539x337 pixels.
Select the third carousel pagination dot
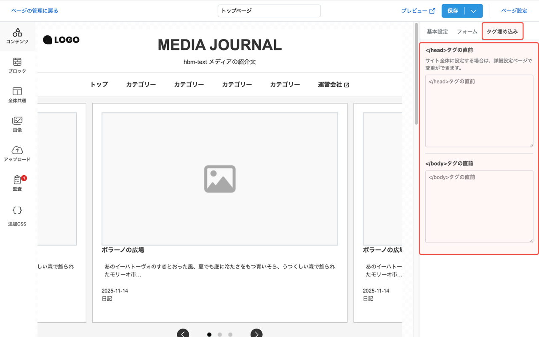tap(230, 334)
